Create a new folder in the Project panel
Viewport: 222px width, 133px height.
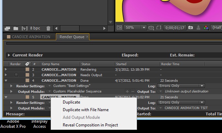click(x=16, y=28)
